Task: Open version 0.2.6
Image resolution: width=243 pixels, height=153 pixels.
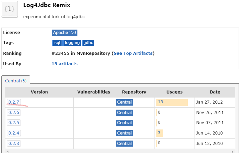Action: pyautogui.click(x=14, y=112)
